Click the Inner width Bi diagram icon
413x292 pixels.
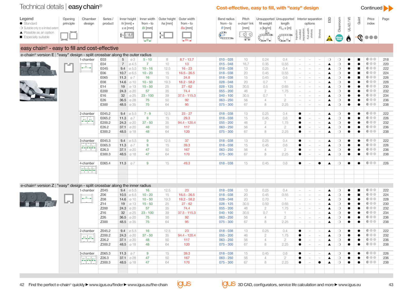pyautogui.click(x=147, y=36)
